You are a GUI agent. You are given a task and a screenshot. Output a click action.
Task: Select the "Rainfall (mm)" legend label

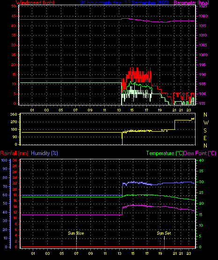coord(14,153)
